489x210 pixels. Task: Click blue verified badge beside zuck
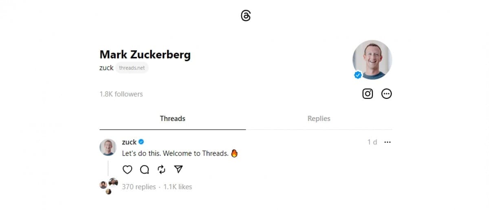[141, 142]
